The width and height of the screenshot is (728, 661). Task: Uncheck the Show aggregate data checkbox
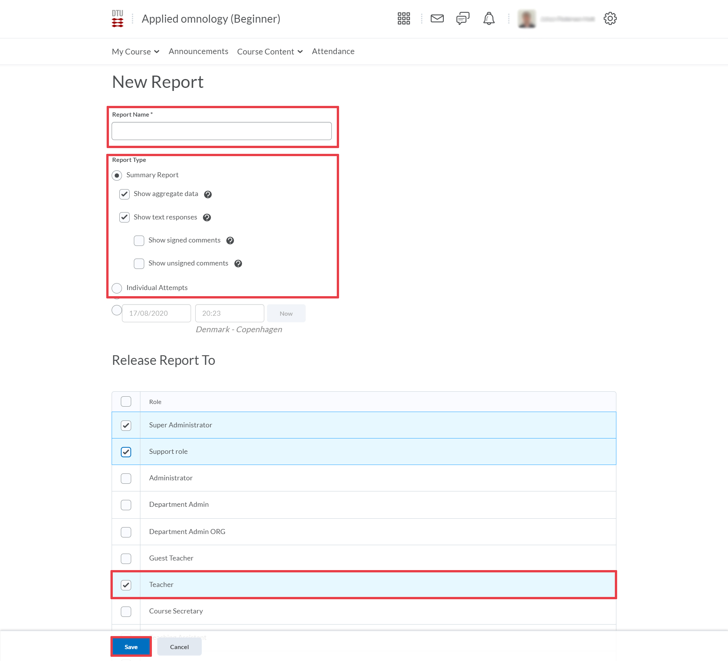click(x=124, y=194)
